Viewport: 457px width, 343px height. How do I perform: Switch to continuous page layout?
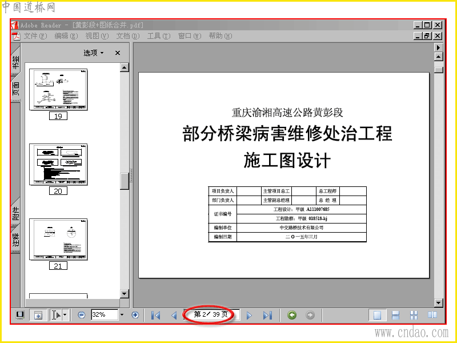(x=395, y=315)
